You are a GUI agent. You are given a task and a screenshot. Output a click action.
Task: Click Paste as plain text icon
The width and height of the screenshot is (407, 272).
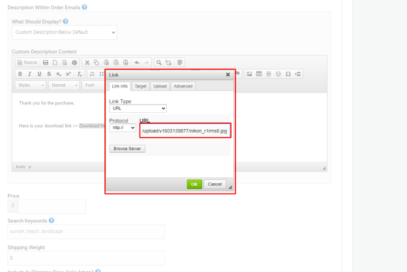(116, 63)
